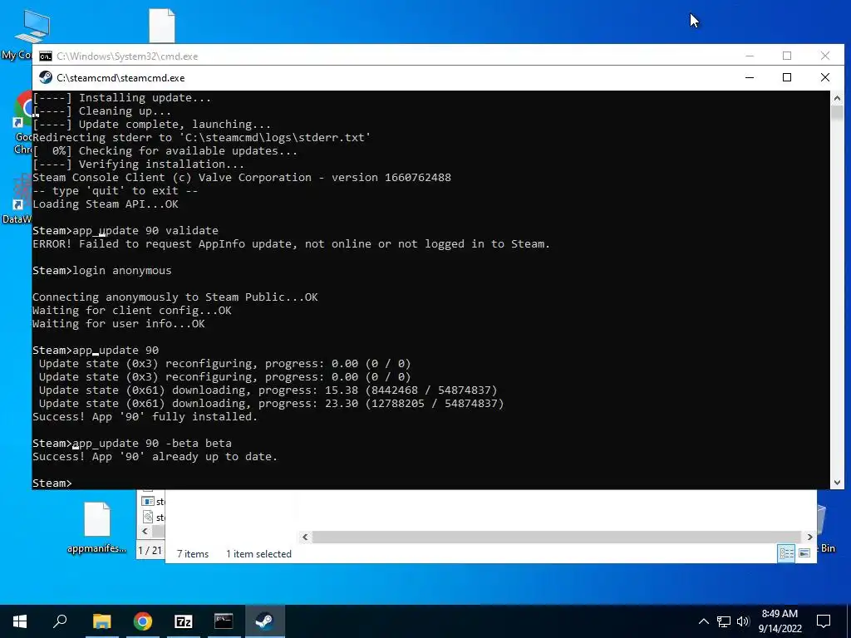Switch Explorer to large icons view
Screen dimensions: 851x638
[804, 552]
